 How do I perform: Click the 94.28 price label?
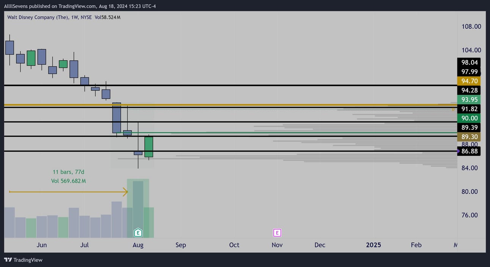(x=469, y=90)
